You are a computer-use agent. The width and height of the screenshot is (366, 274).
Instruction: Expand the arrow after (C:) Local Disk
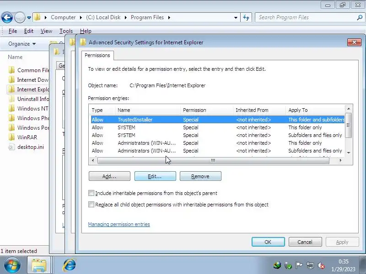click(125, 17)
